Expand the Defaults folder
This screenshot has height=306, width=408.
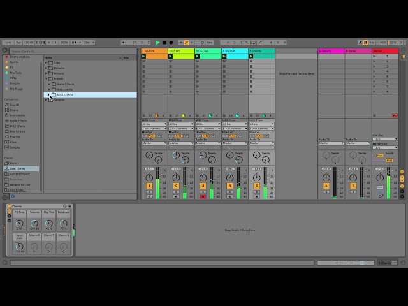tap(46, 68)
